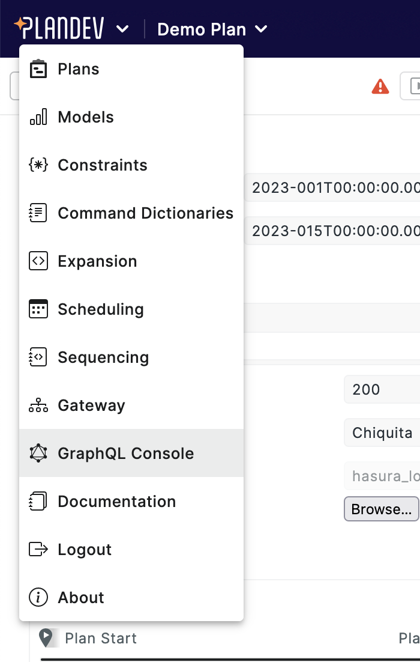Screen dimensions: 420x662
Task: Select the Sequencing icon in the menu
Action: pos(38,357)
